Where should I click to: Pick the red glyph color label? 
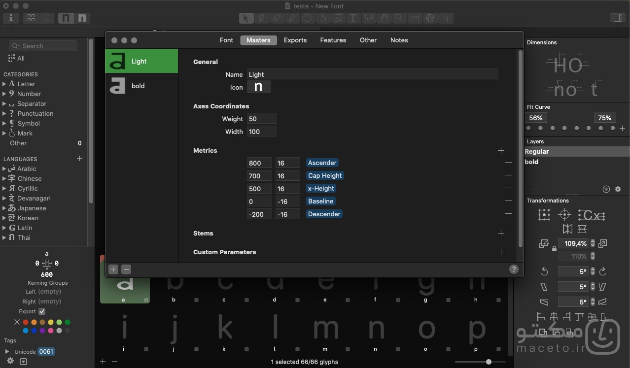pyautogui.click(x=26, y=322)
